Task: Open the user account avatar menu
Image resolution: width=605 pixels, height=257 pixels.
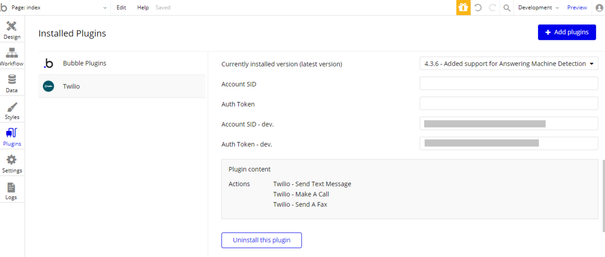Action: point(599,8)
